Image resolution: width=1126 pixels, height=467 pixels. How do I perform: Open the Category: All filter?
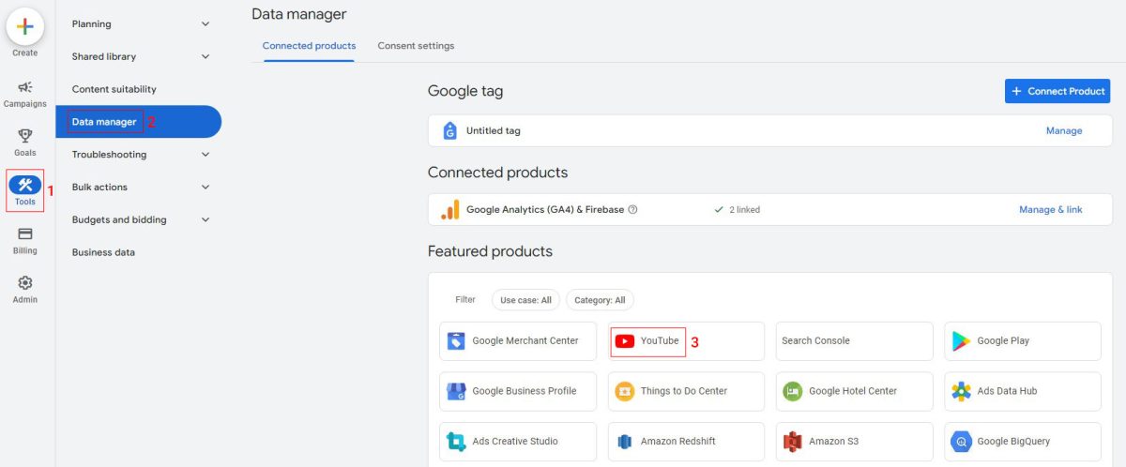coord(600,300)
